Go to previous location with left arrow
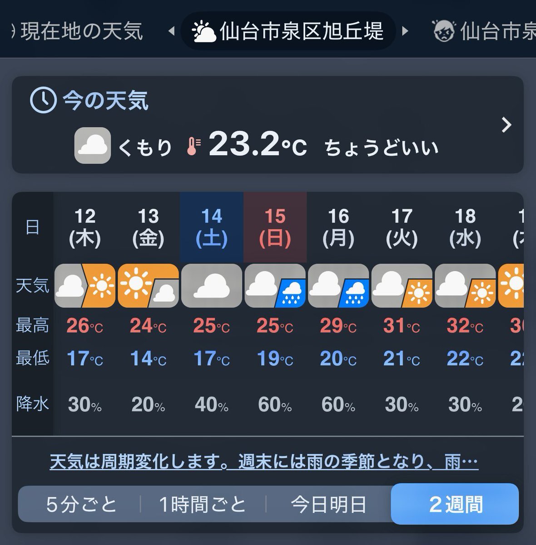The image size is (536, 545). [x=171, y=32]
